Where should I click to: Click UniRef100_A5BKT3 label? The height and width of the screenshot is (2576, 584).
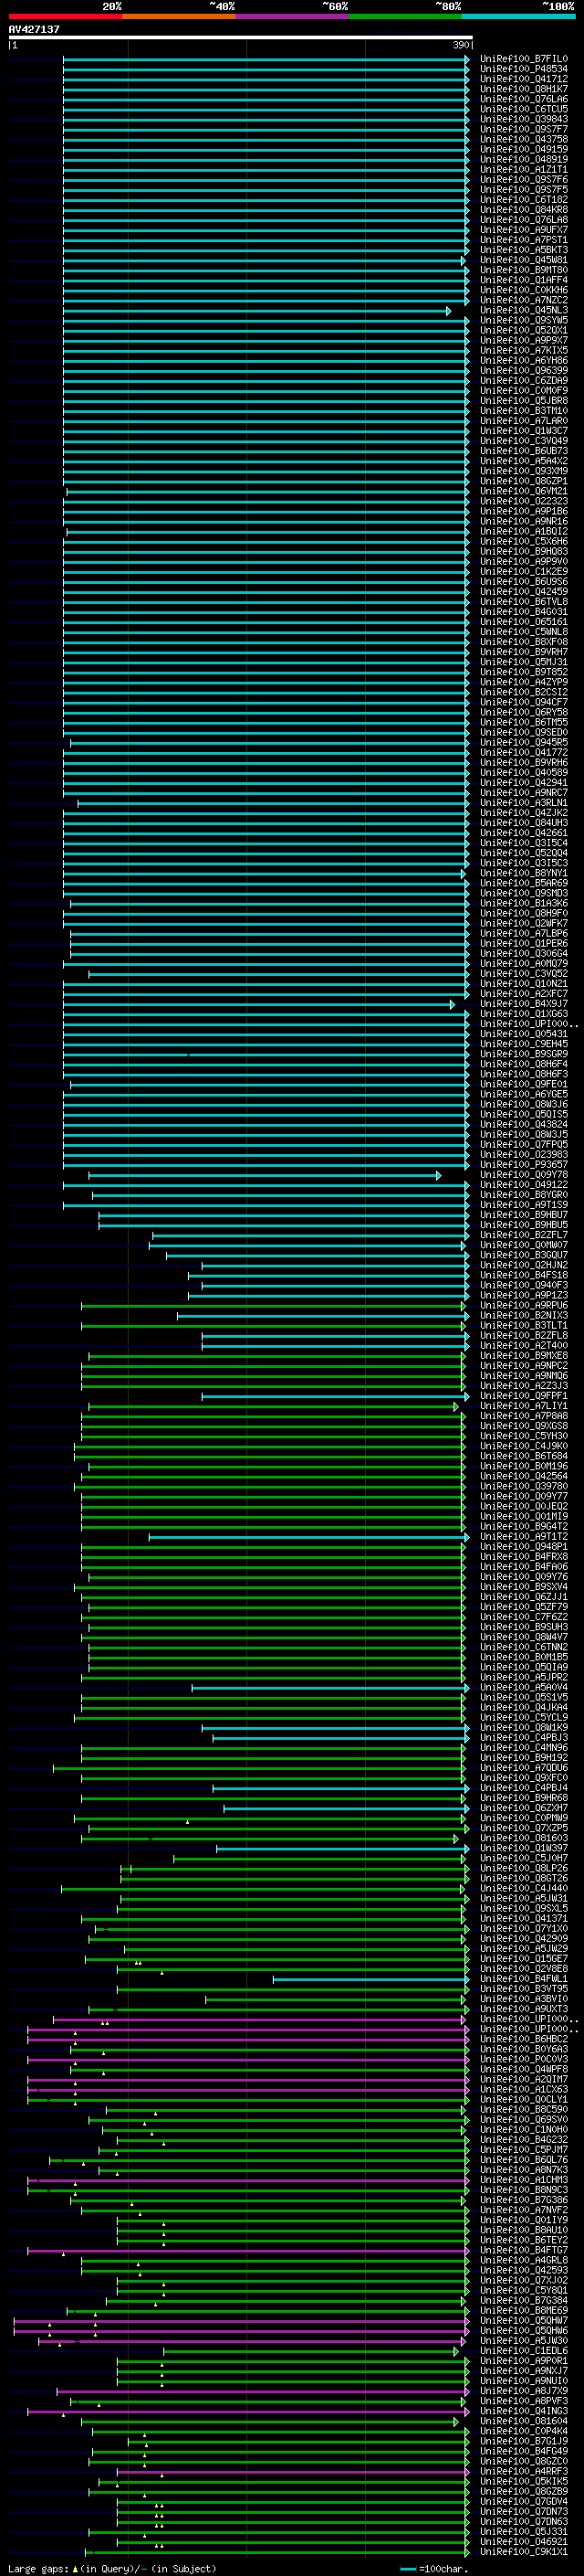pyautogui.click(x=523, y=250)
